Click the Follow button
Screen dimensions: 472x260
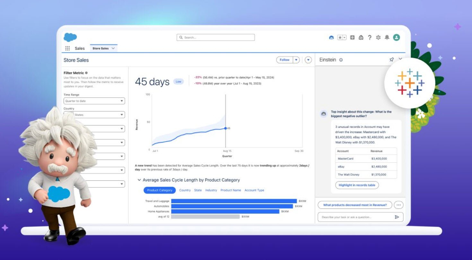[x=284, y=60]
